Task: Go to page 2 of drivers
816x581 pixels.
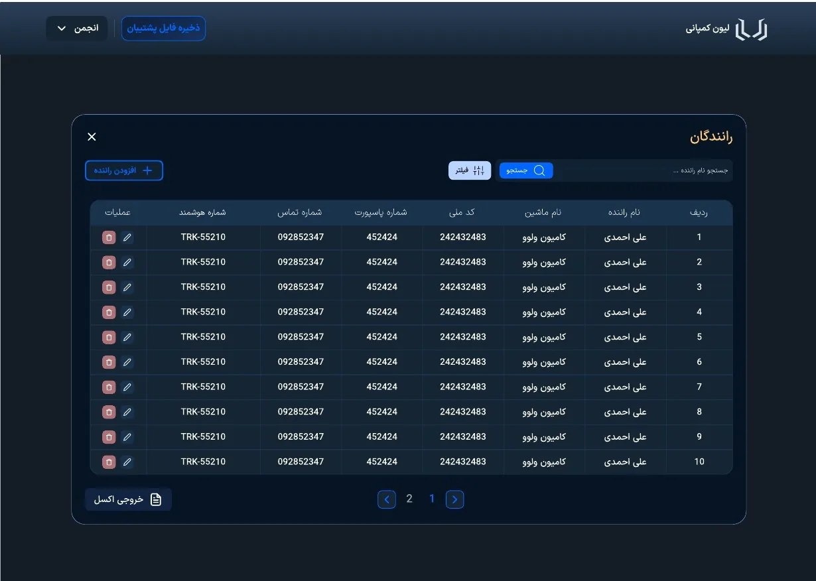Action: [x=409, y=499]
